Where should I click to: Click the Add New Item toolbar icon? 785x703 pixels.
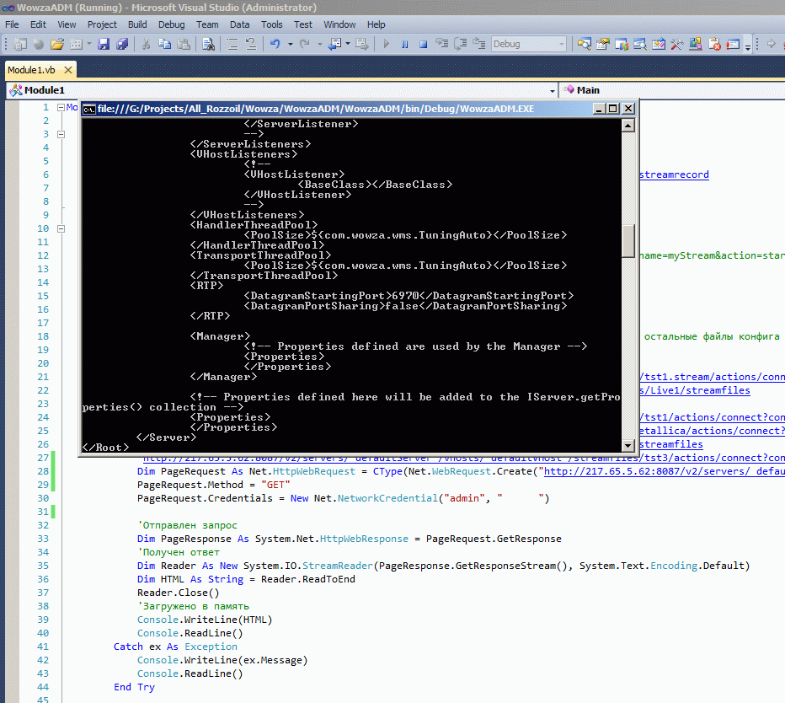pyautogui.click(x=76, y=44)
